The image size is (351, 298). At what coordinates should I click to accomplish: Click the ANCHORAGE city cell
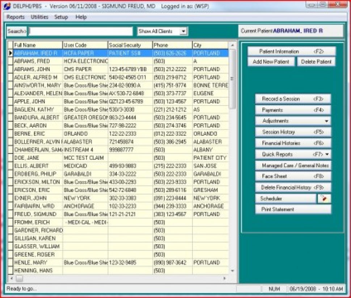click(211, 206)
